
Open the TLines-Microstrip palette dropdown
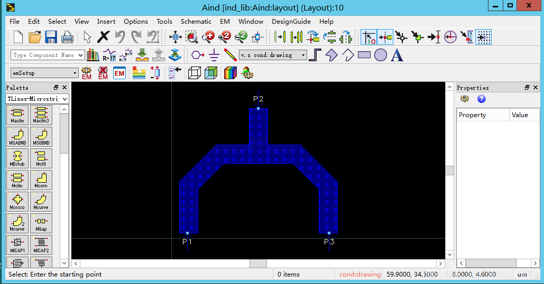(x=64, y=99)
